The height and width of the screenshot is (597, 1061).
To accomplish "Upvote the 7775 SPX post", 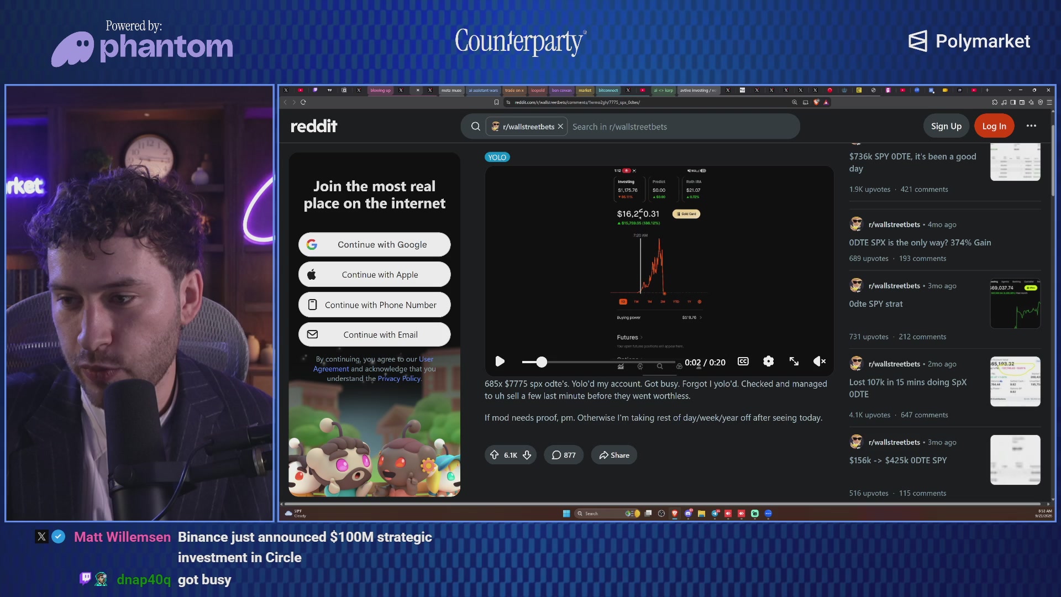I will pos(495,455).
